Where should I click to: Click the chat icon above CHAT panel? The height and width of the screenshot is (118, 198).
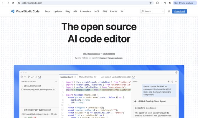click(133, 77)
